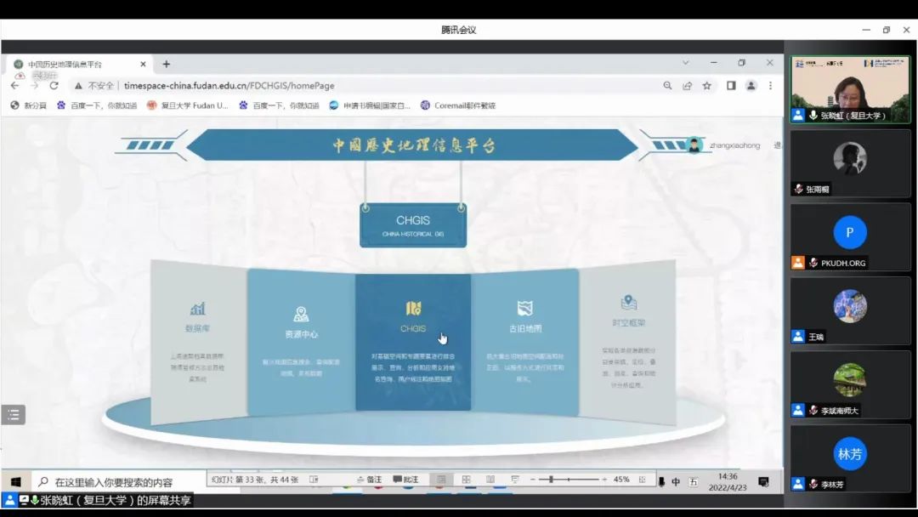Open the Chrome three-dot menu
Image resolution: width=918 pixels, height=517 pixels.
point(771,86)
